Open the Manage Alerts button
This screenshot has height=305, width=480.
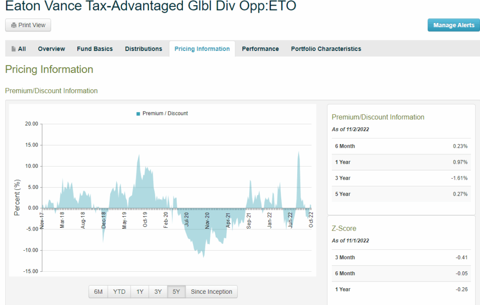[454, 25]
